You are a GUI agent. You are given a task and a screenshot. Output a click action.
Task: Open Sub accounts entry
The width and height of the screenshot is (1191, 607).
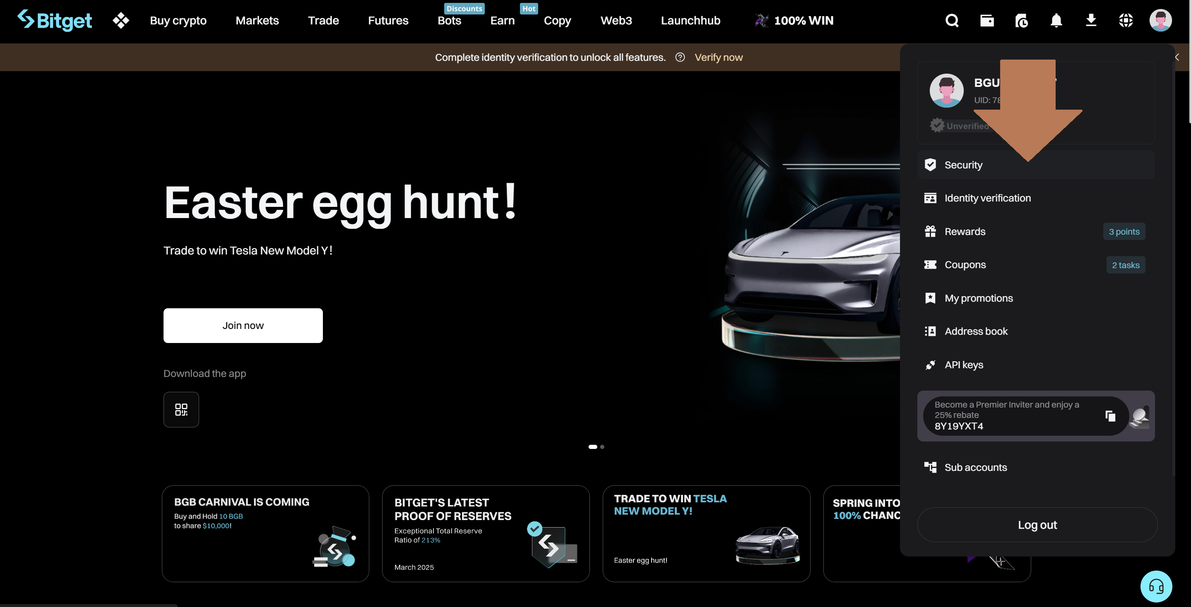coord(1036,467)
